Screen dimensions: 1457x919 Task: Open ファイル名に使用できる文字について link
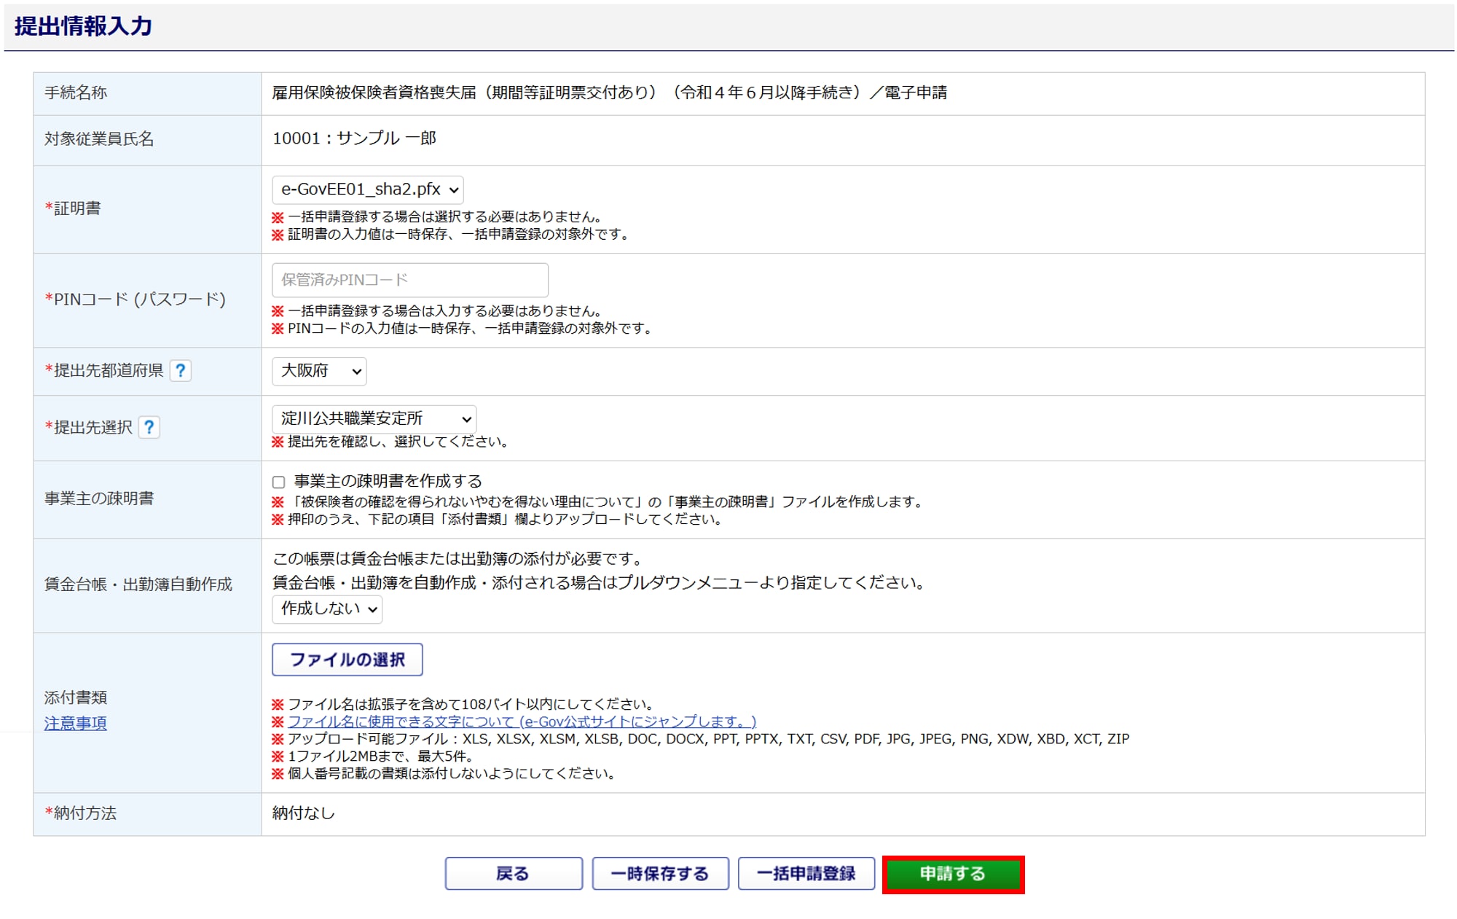(x=522, y=721)
